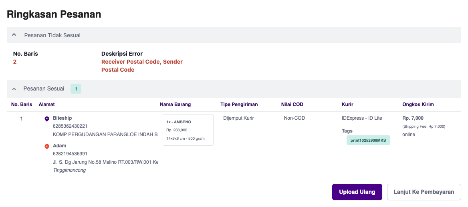Click the Upload Ulang button
Screen dimensions: 468x207
click(357, 192)
